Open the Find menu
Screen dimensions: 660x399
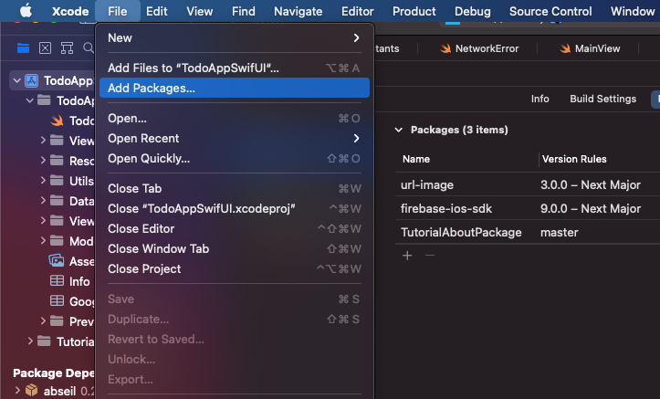[x=244, y=11]
